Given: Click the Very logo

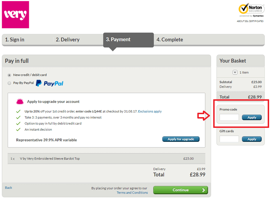Looking at the screenshot, I should 15,15.
